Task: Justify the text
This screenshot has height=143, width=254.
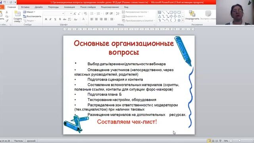Action: [x=106, y=19]
